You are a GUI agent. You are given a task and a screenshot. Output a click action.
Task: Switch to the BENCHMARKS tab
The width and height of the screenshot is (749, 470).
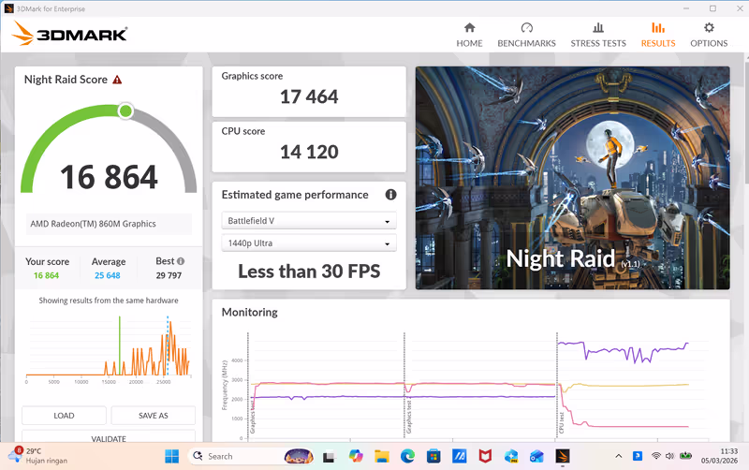[x=526, y=36]
